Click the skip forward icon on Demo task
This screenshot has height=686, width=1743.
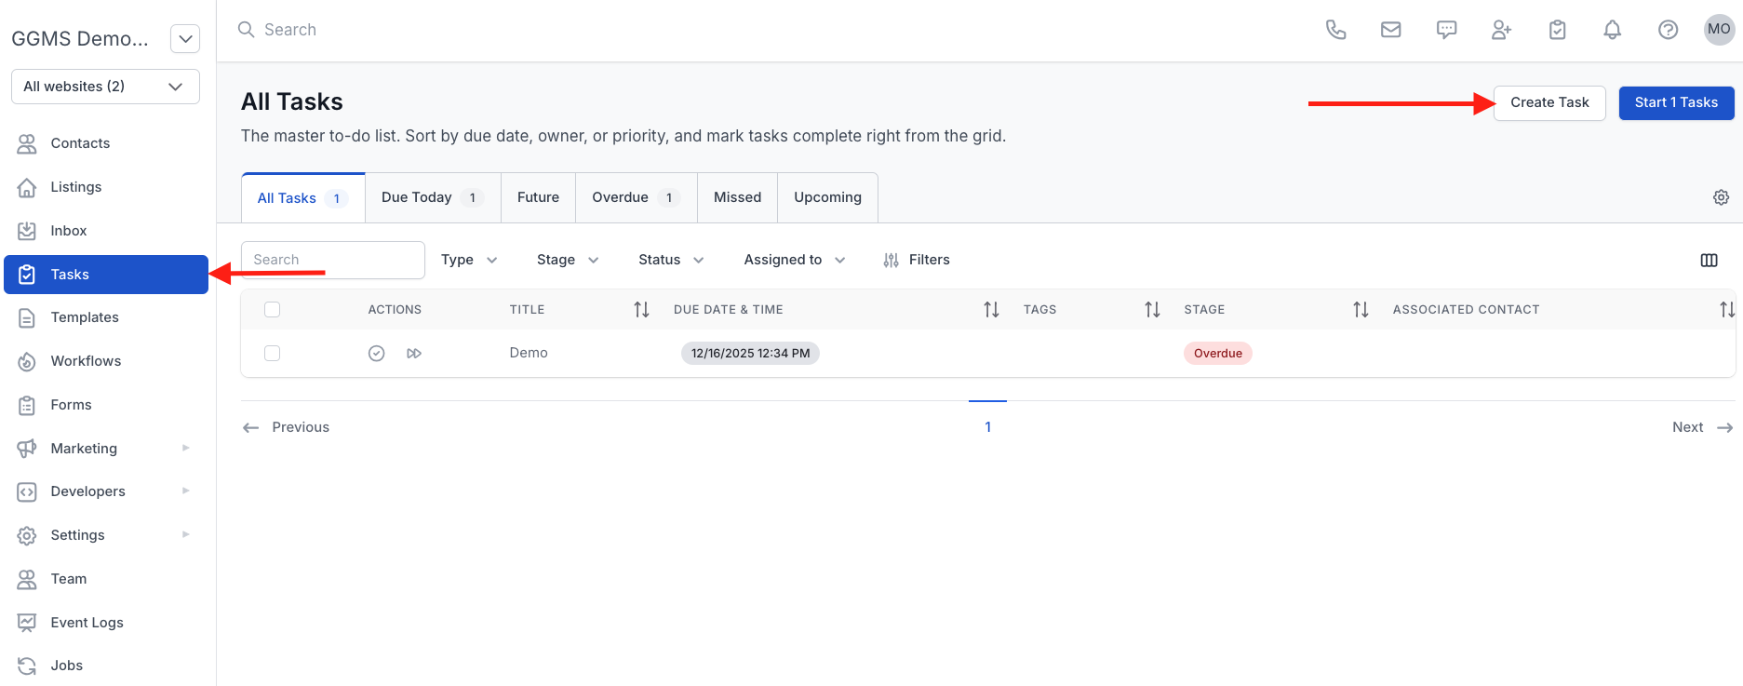414,354
